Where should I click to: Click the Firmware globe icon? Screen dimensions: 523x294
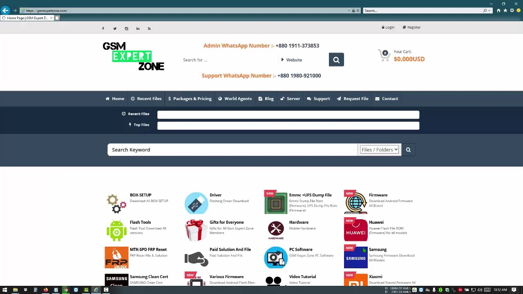355,203
